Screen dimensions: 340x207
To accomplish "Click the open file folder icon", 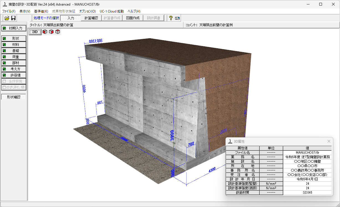I will (7, 18).
